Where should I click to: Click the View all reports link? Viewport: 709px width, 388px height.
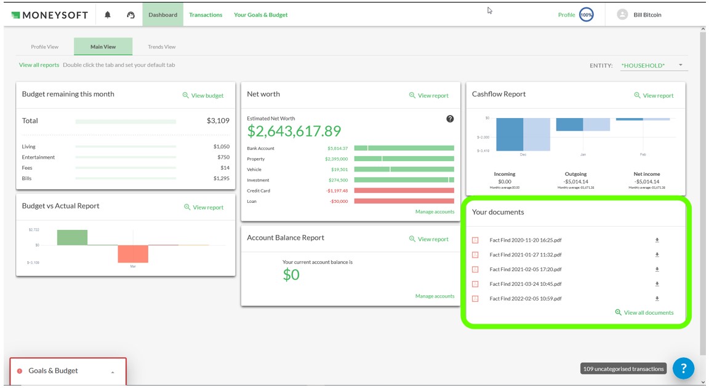click(39, 65)
